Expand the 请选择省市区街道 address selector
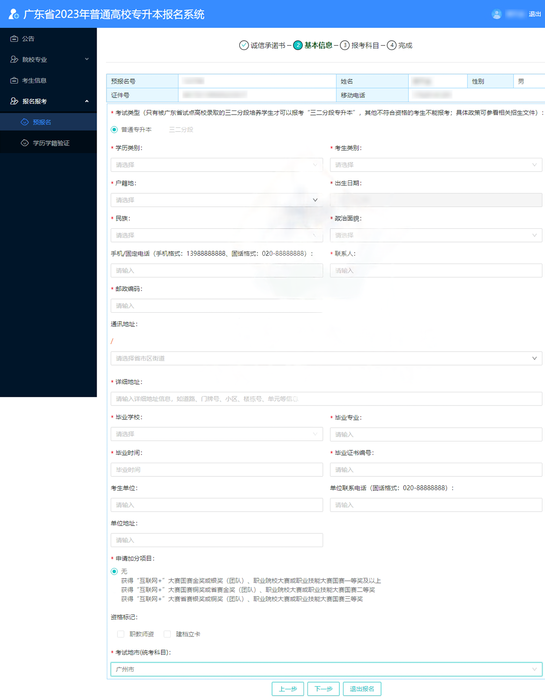This screenshot has height=698, width=545. [x=326, y=358]
